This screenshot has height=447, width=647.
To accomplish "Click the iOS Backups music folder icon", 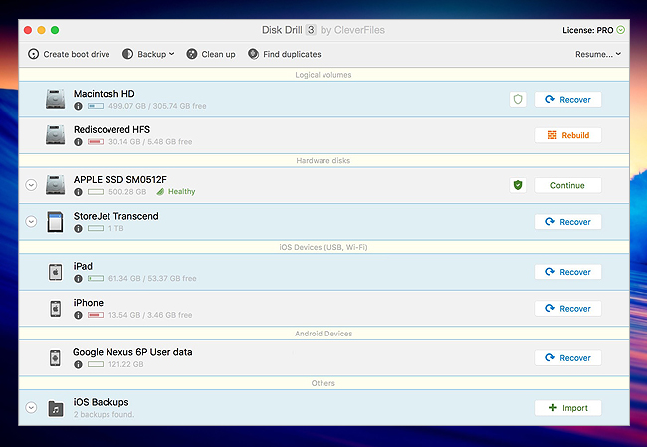I will (x=56, y=407).
